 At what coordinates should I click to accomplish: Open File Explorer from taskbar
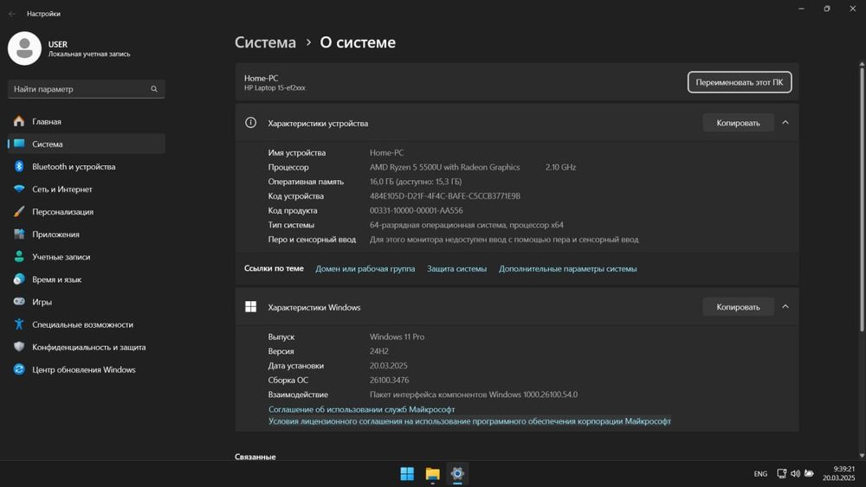432,474
